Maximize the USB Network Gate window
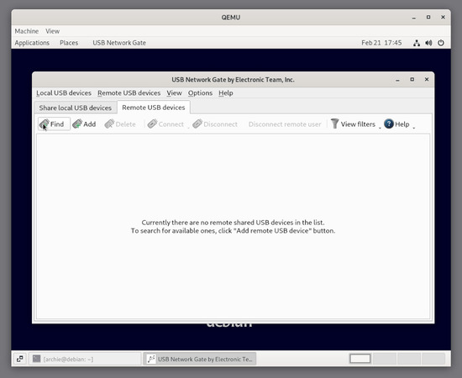This screenshot has width=462, height=378. (412, 79)
